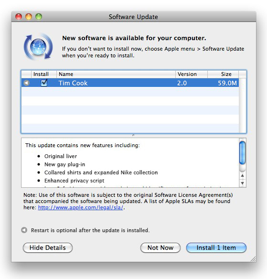Click the window resize grip corner

253,259
